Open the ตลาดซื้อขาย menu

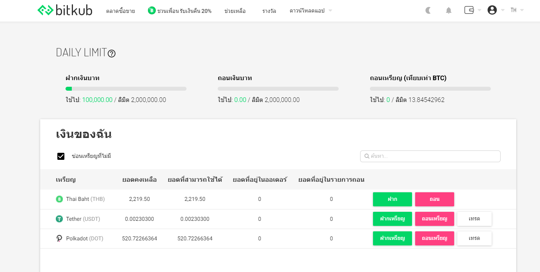[x=121, y=11]
